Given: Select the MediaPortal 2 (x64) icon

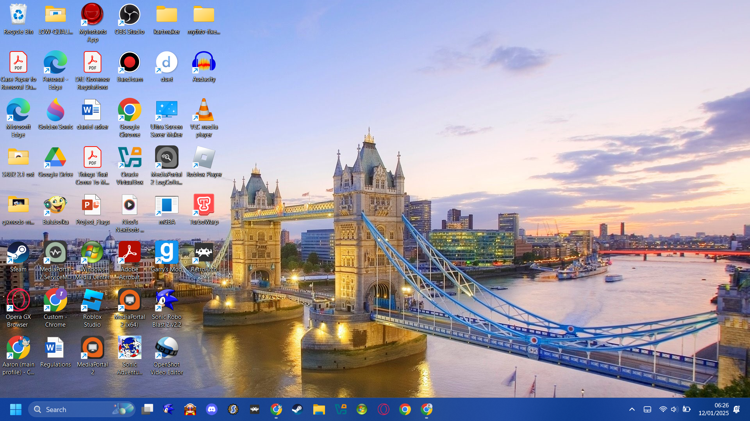Looking at the screenshot, I should (x=129, y=300).
